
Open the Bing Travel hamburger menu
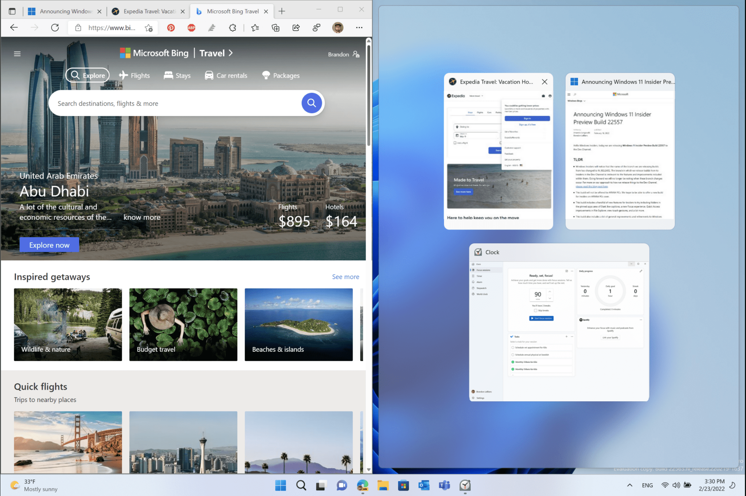(17, 53)
